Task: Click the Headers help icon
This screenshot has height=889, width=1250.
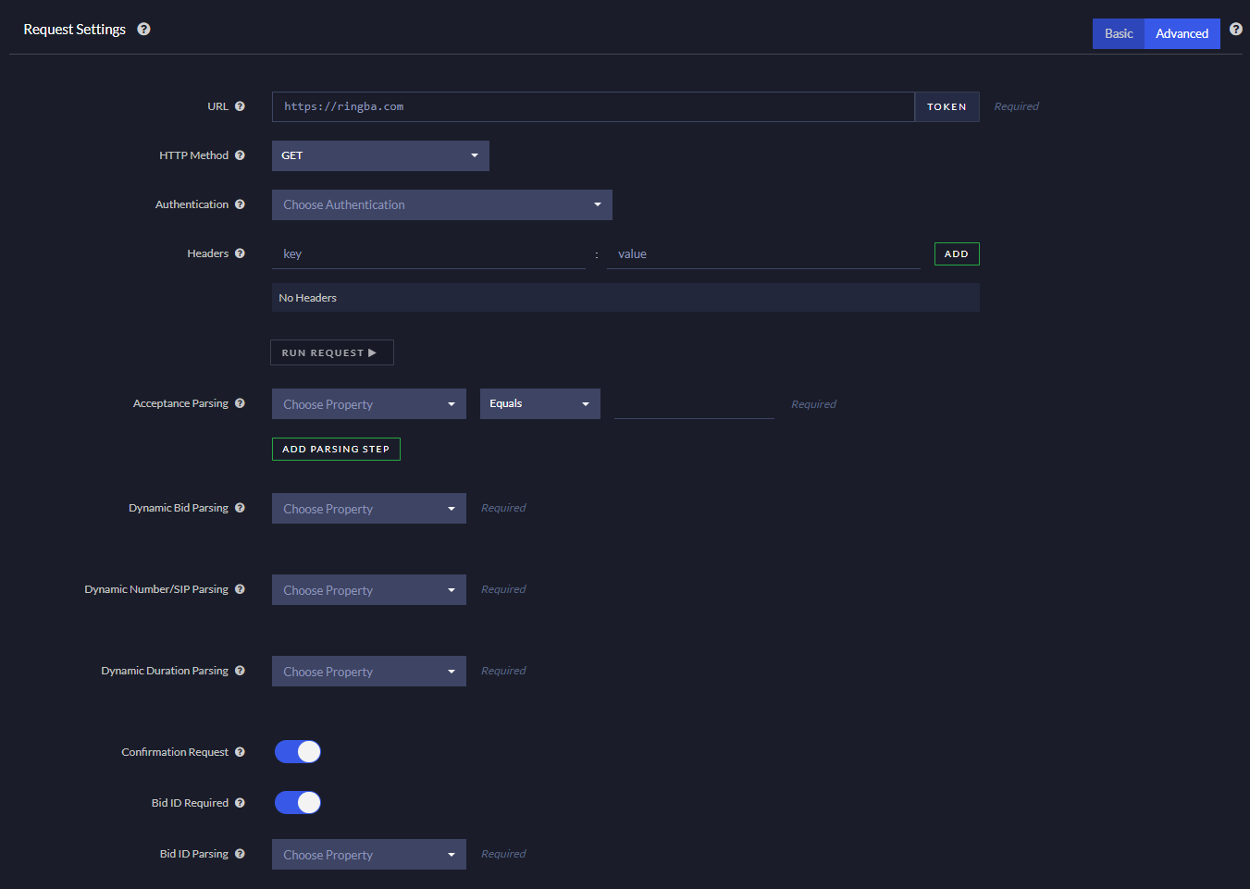Action: (241, 253)
